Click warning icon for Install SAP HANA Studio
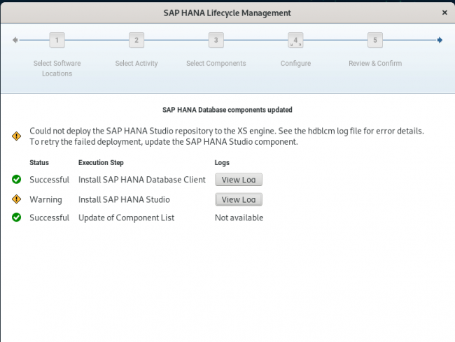The height and width of the screenshot is (342, 455). [17, 199]
